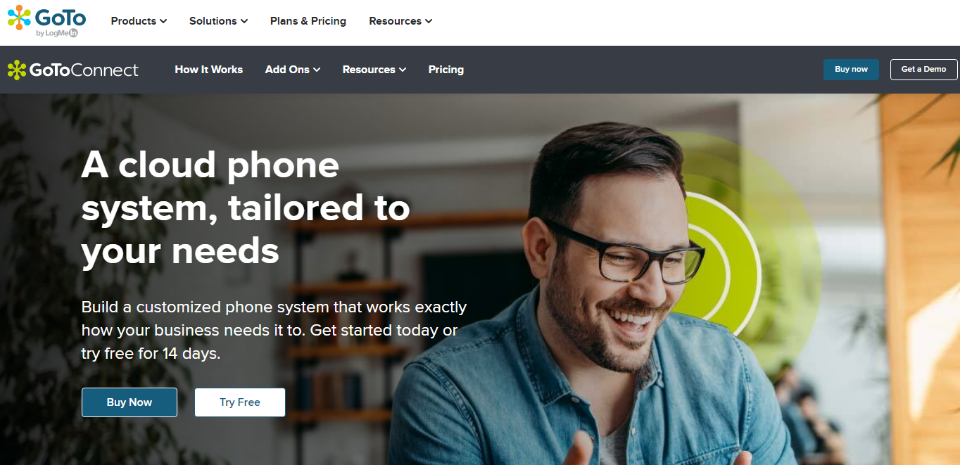Image resolution: width=960 pixels, height=465 pixels.
Task: Expand the Products dropdown
Action: 139,21
